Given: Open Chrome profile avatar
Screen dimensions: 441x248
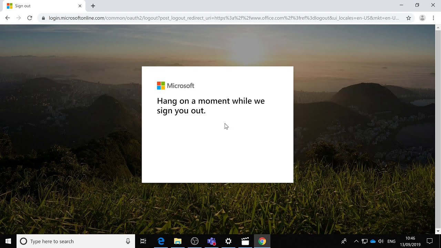Looking at the screenshot, I should point(422,18).
